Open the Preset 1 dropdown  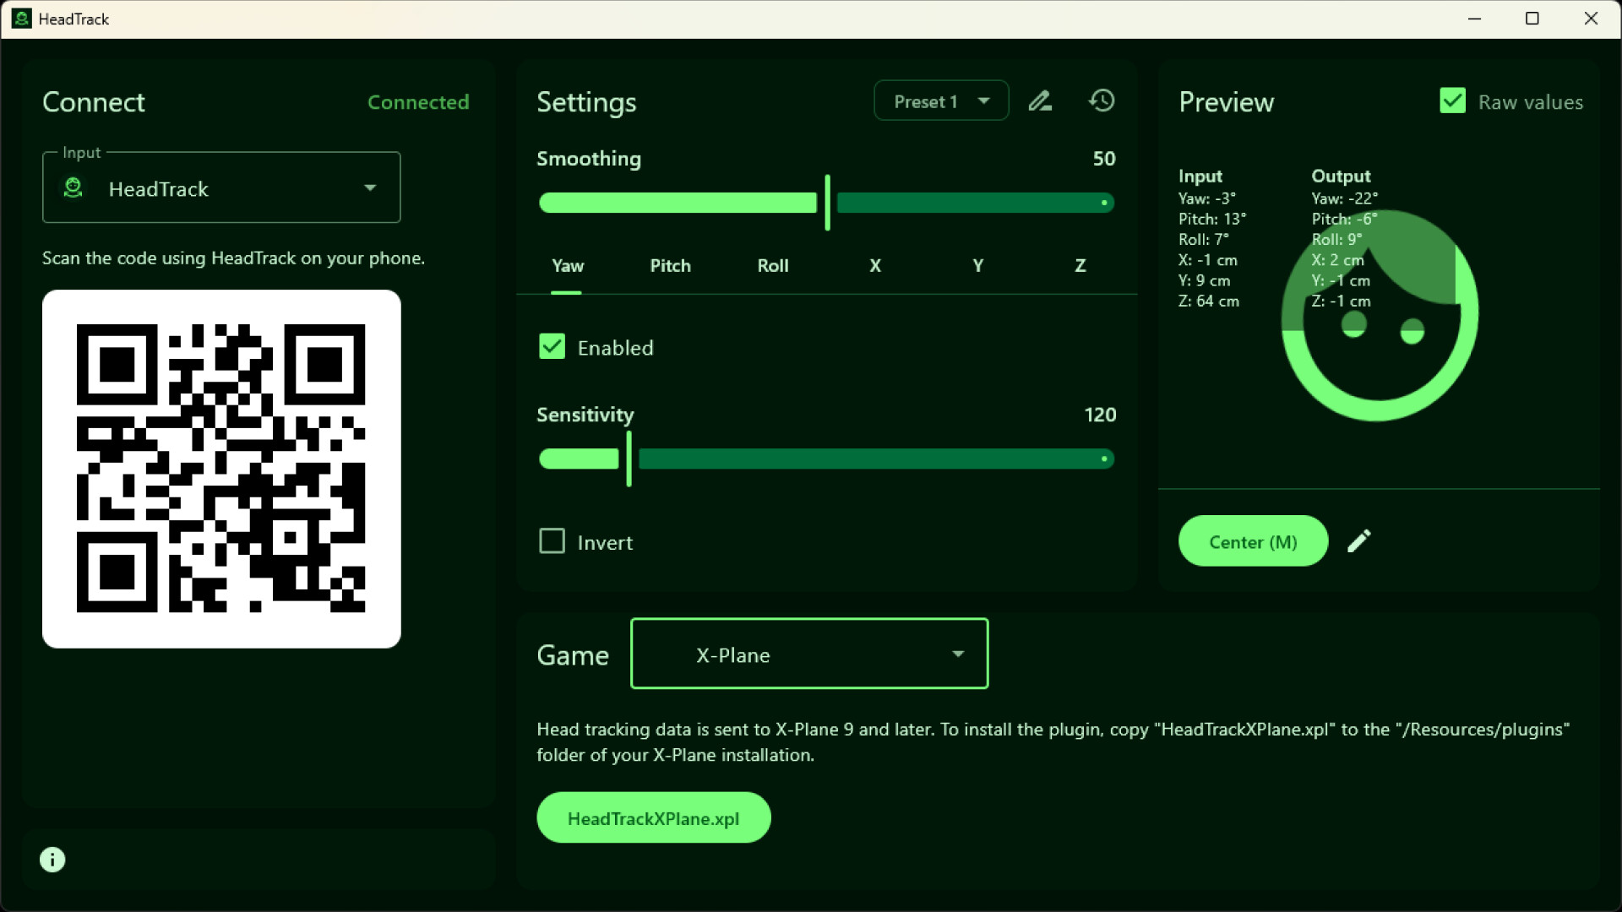[x=940, y=100]
